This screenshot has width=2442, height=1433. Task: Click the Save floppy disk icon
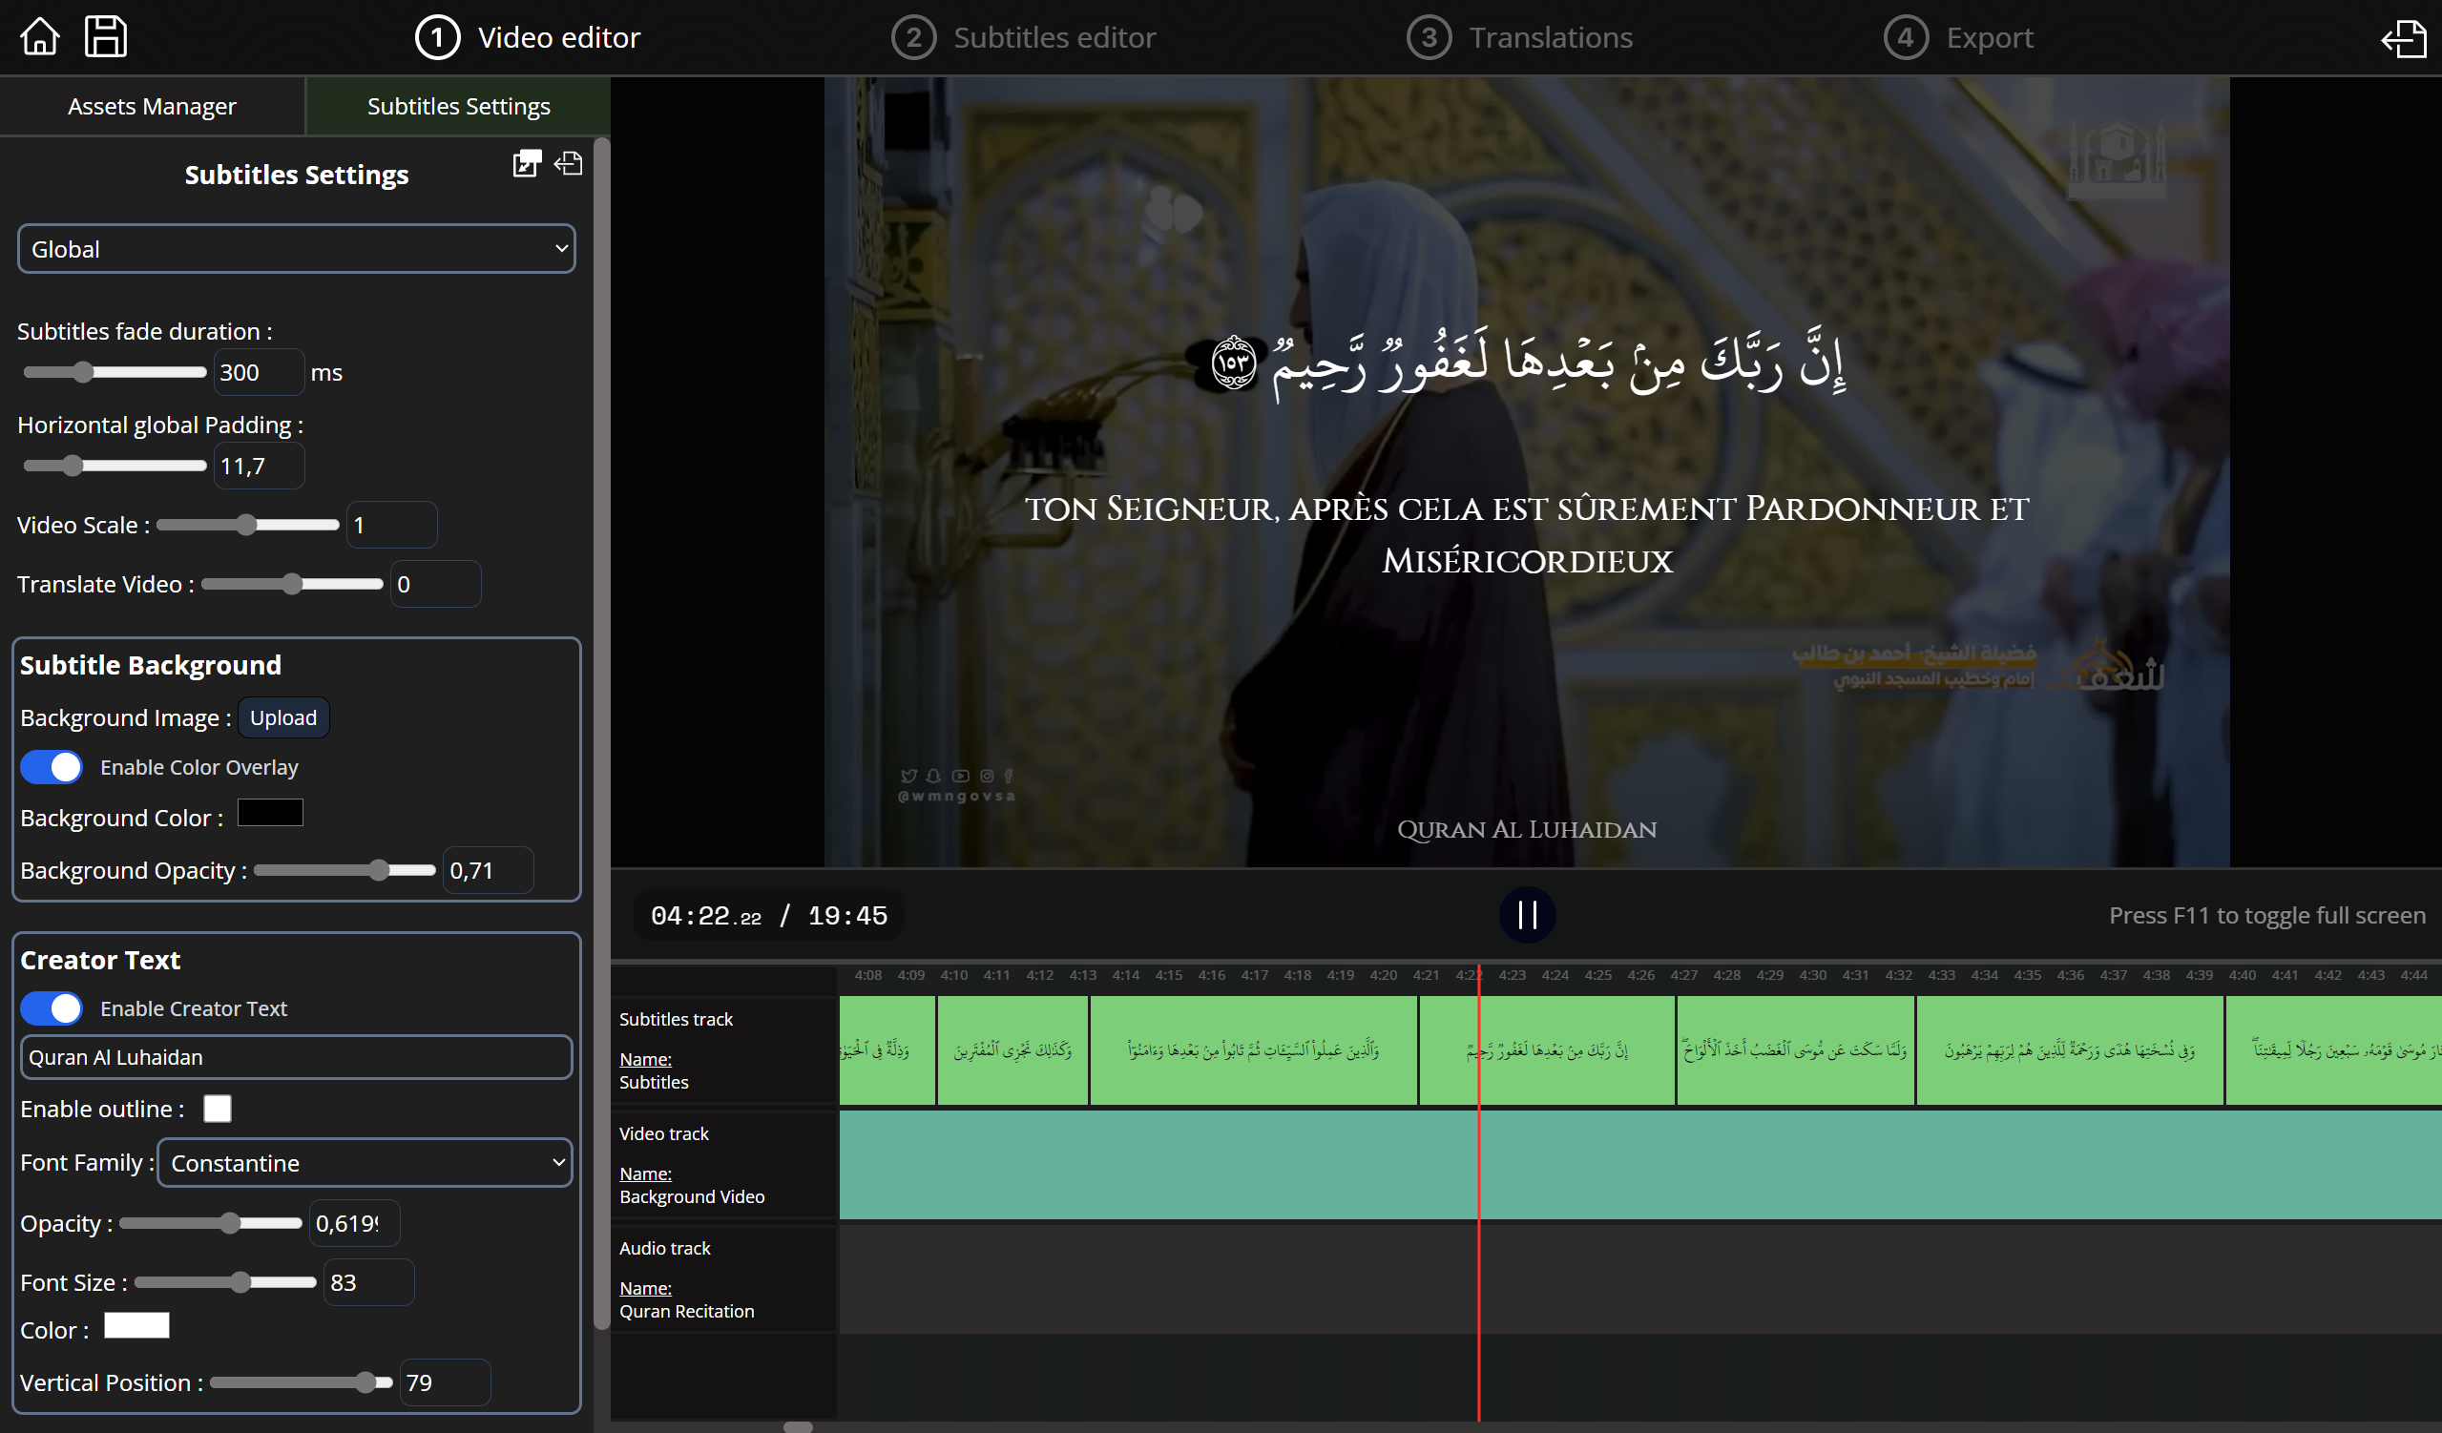tap(106, 37)
